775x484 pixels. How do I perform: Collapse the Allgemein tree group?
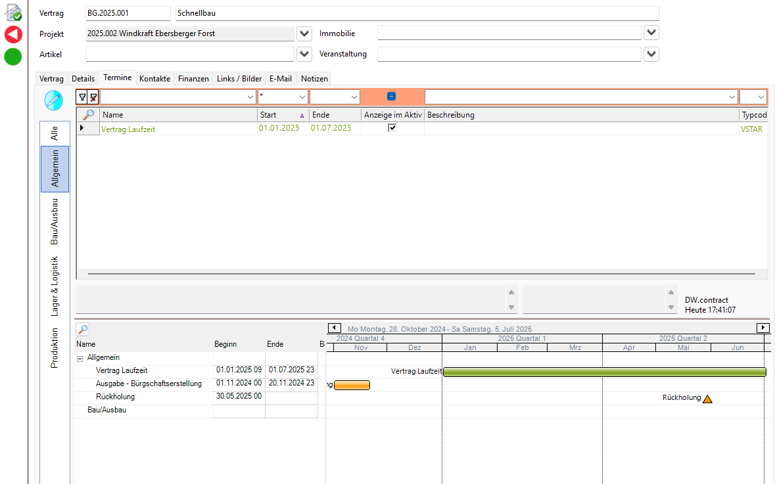[80, 359]
